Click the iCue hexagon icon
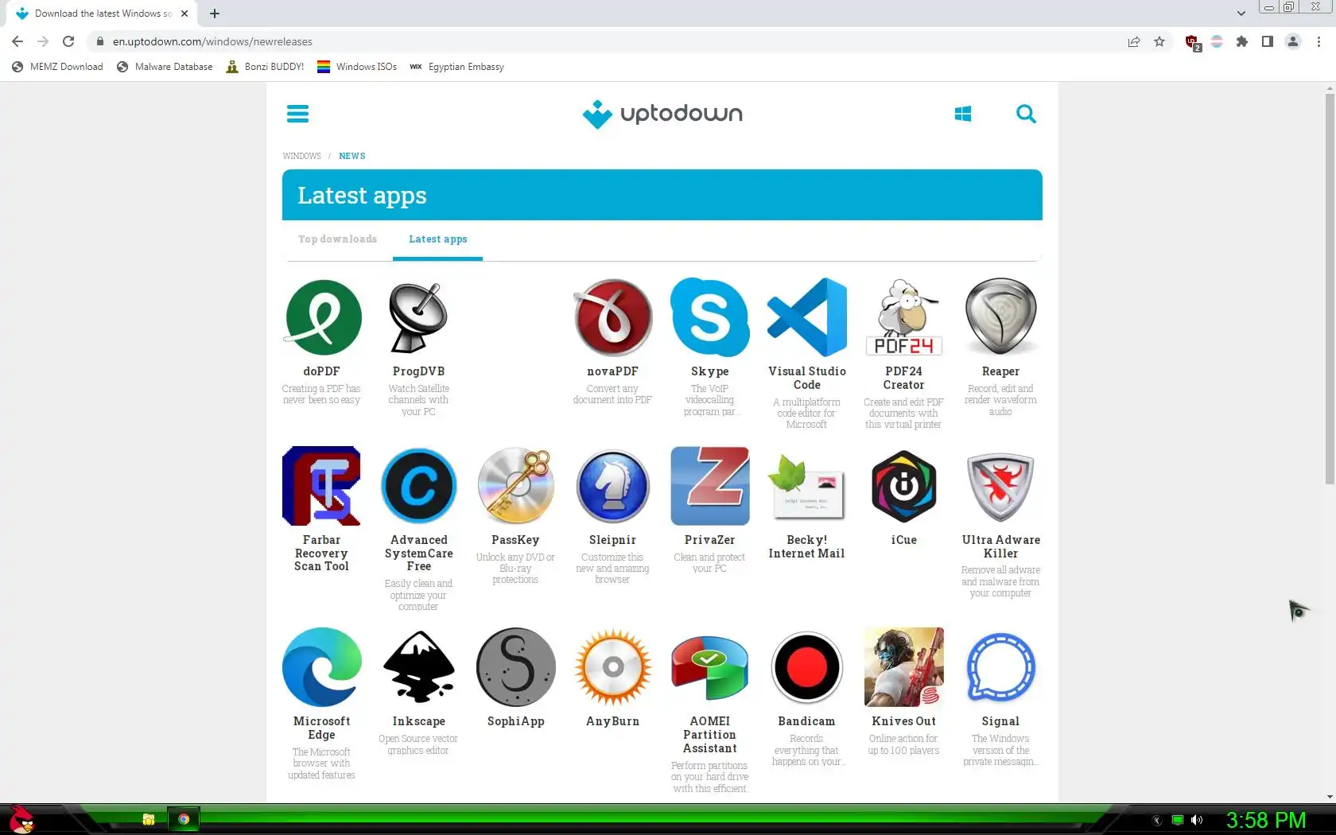Screen dimensions: 1336x835 [904, 486]
